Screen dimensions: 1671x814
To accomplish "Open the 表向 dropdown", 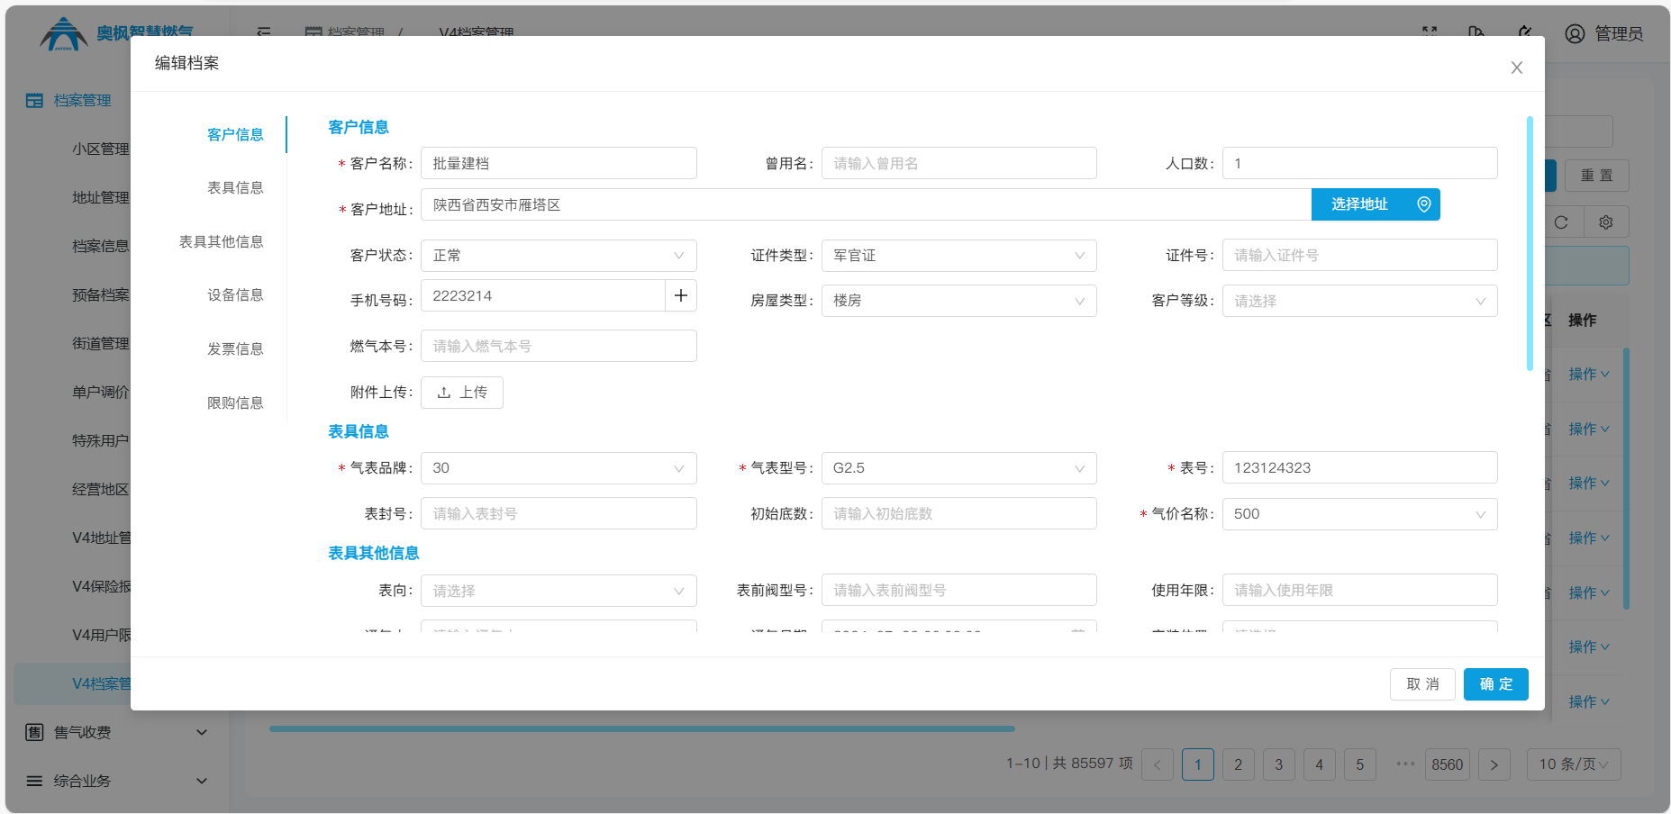I will coord(559,591).
